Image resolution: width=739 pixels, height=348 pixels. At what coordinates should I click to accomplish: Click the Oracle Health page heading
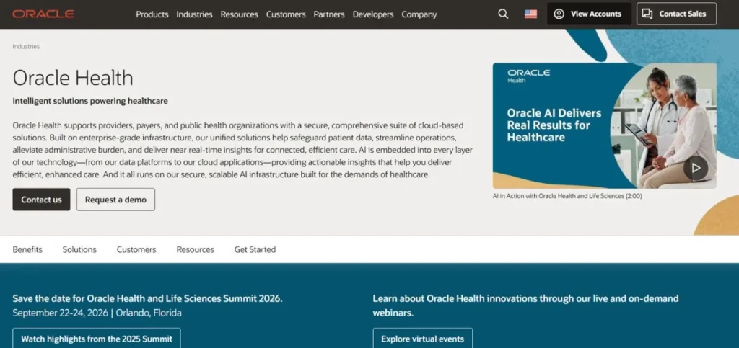click(x=73, y=78)
